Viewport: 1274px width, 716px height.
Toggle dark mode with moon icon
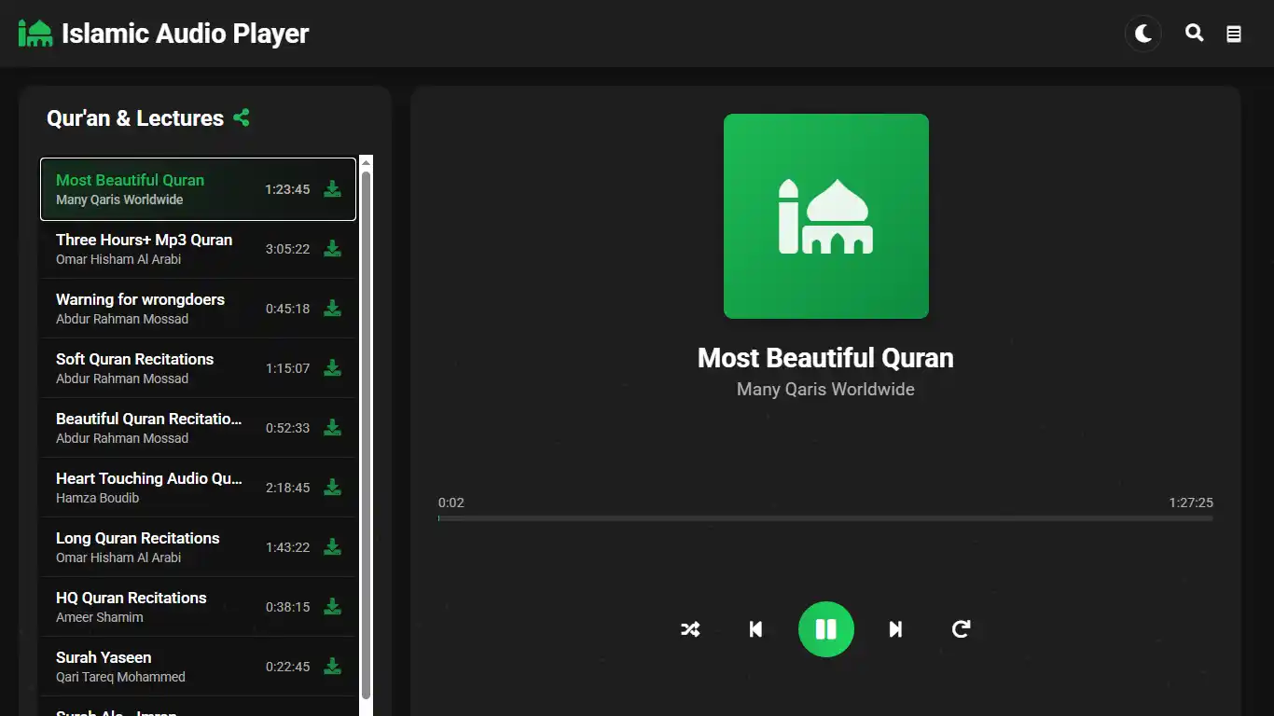coord(1143,34)
